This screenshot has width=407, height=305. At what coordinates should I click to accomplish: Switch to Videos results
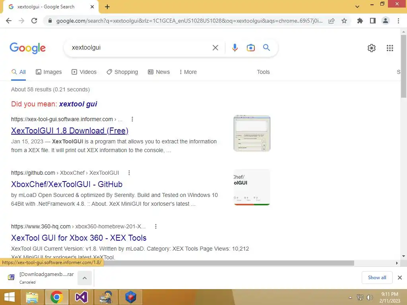[84, 72]
